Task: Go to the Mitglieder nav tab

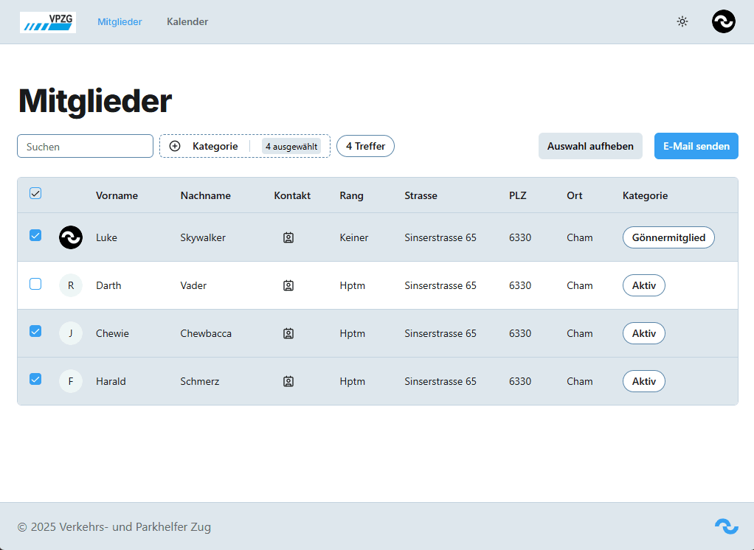Action: [120, 21]
